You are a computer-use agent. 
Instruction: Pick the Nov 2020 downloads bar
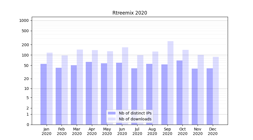(201, 90)
